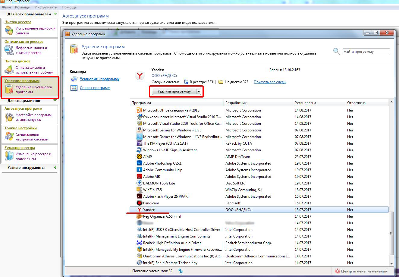Click the program list scrollbar down arrow
The height and width of the screenshot is (277, 399).
391,264
